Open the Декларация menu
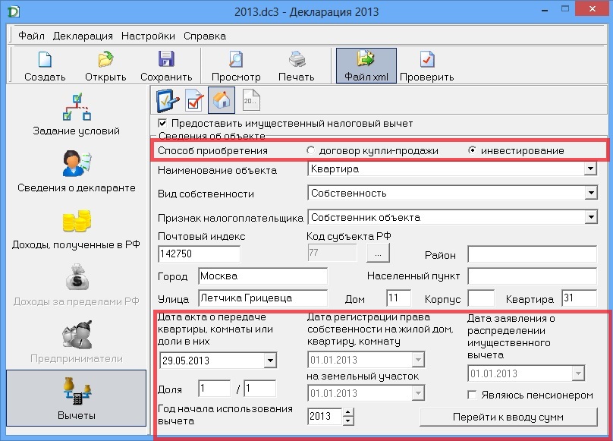This screenshot has height=441, width=613. (83, 36)
